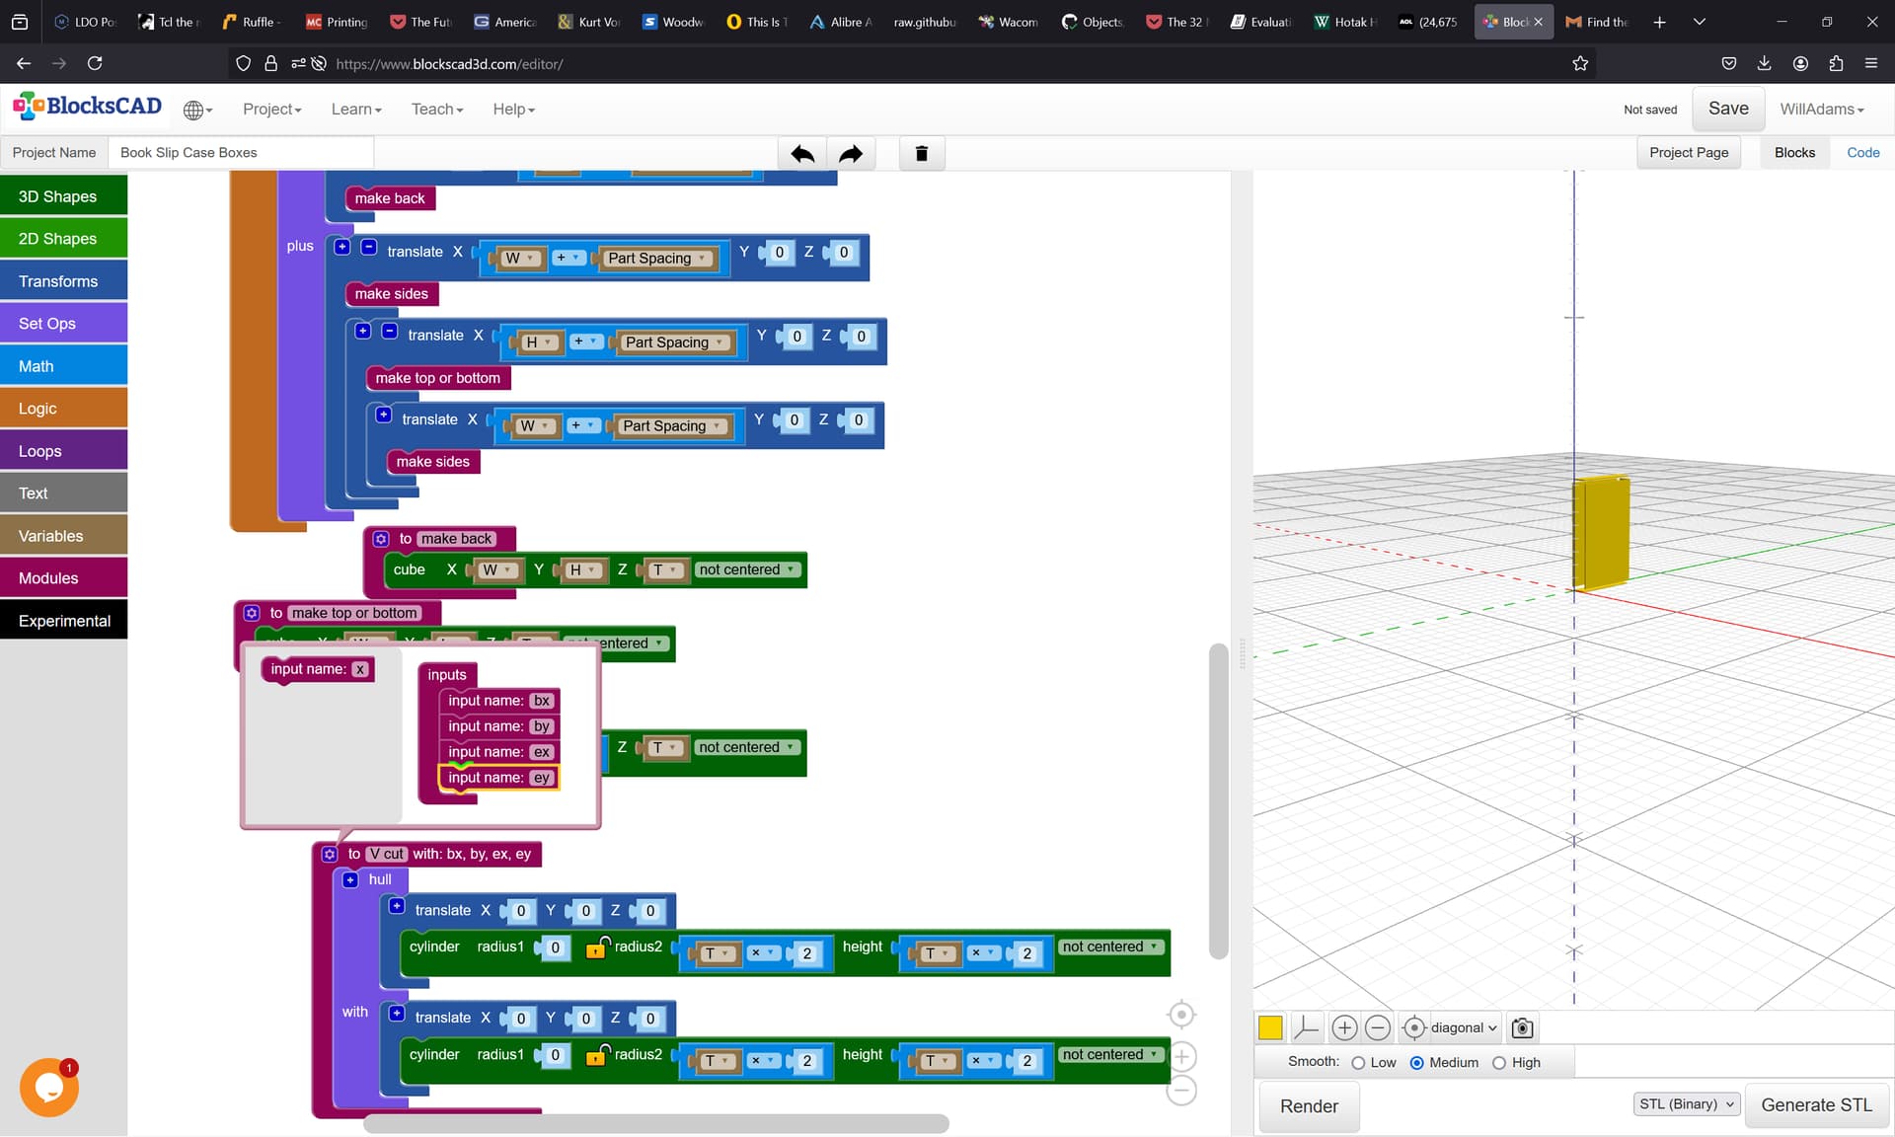Reload the browser page
The height and width of the screenshot is (1137, 1895).
95,63
